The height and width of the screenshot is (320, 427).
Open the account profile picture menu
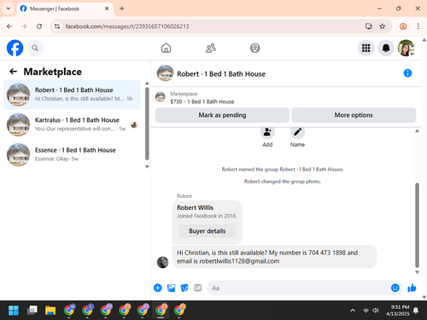point(406,48)
